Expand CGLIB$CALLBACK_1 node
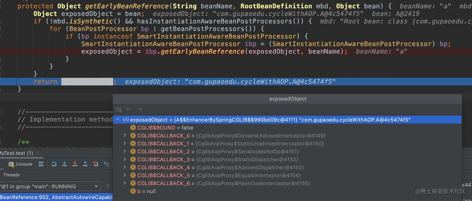The height and width of the screenshot is (201, 472). pyautogui.click(x=125, y=143)
